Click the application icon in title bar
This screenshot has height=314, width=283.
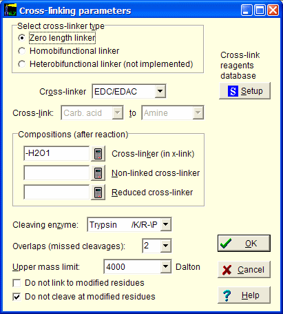10,10
